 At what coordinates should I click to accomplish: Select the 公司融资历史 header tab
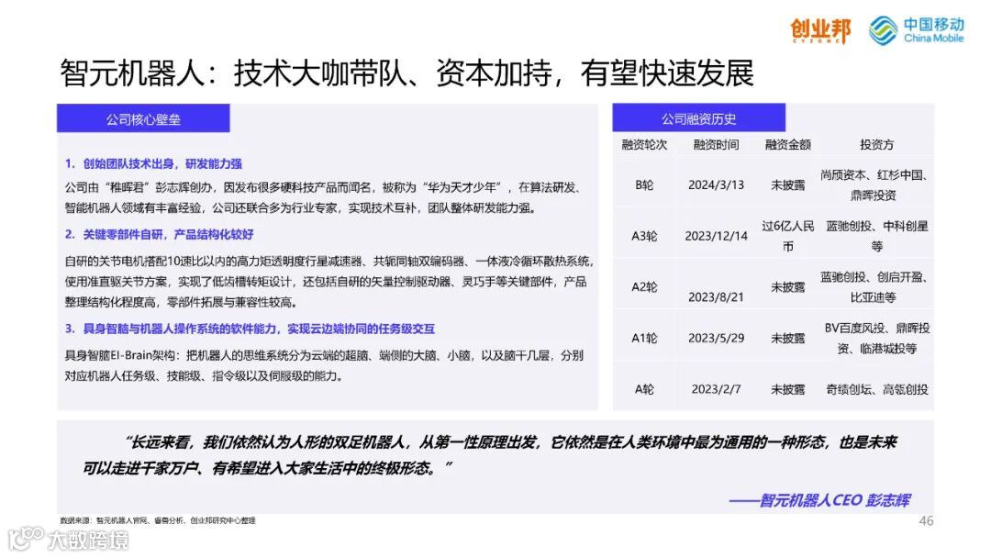tap(698, 118)
